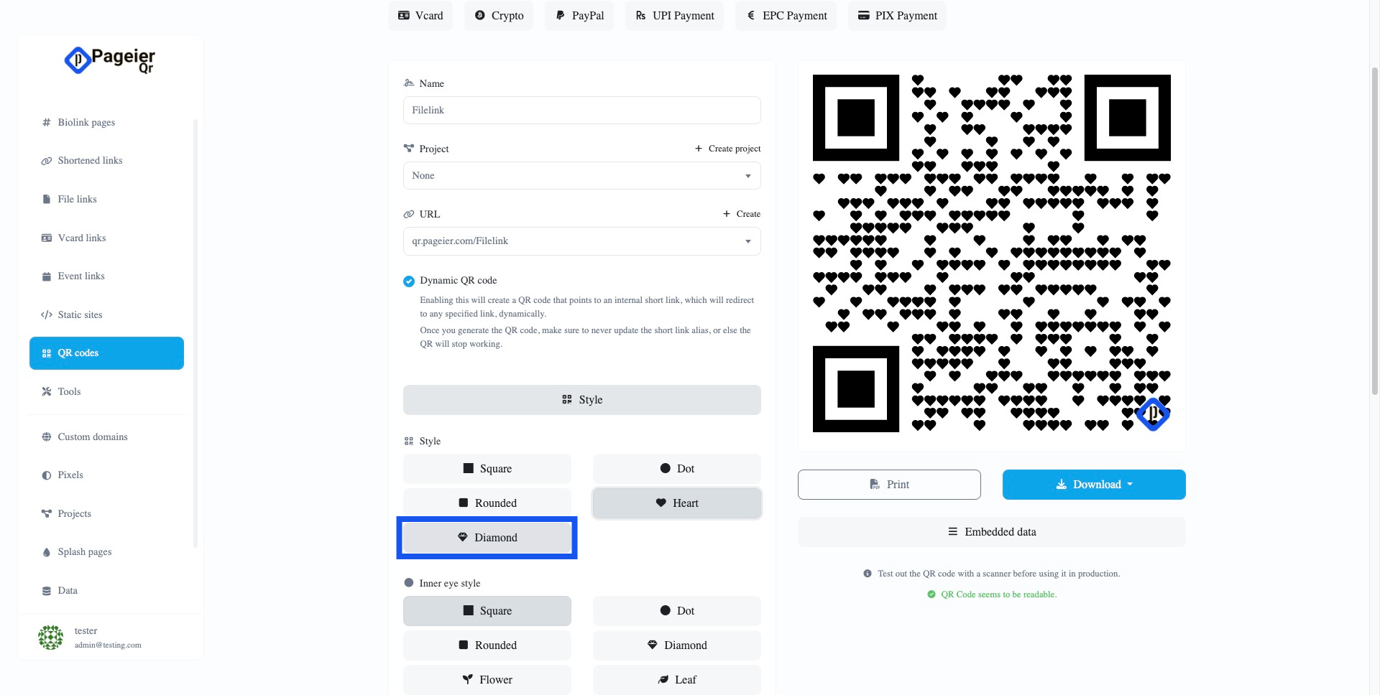Click the Splash pages droplet icon
The width and height of the screenshot is (1380, 695).
(47, 552)
